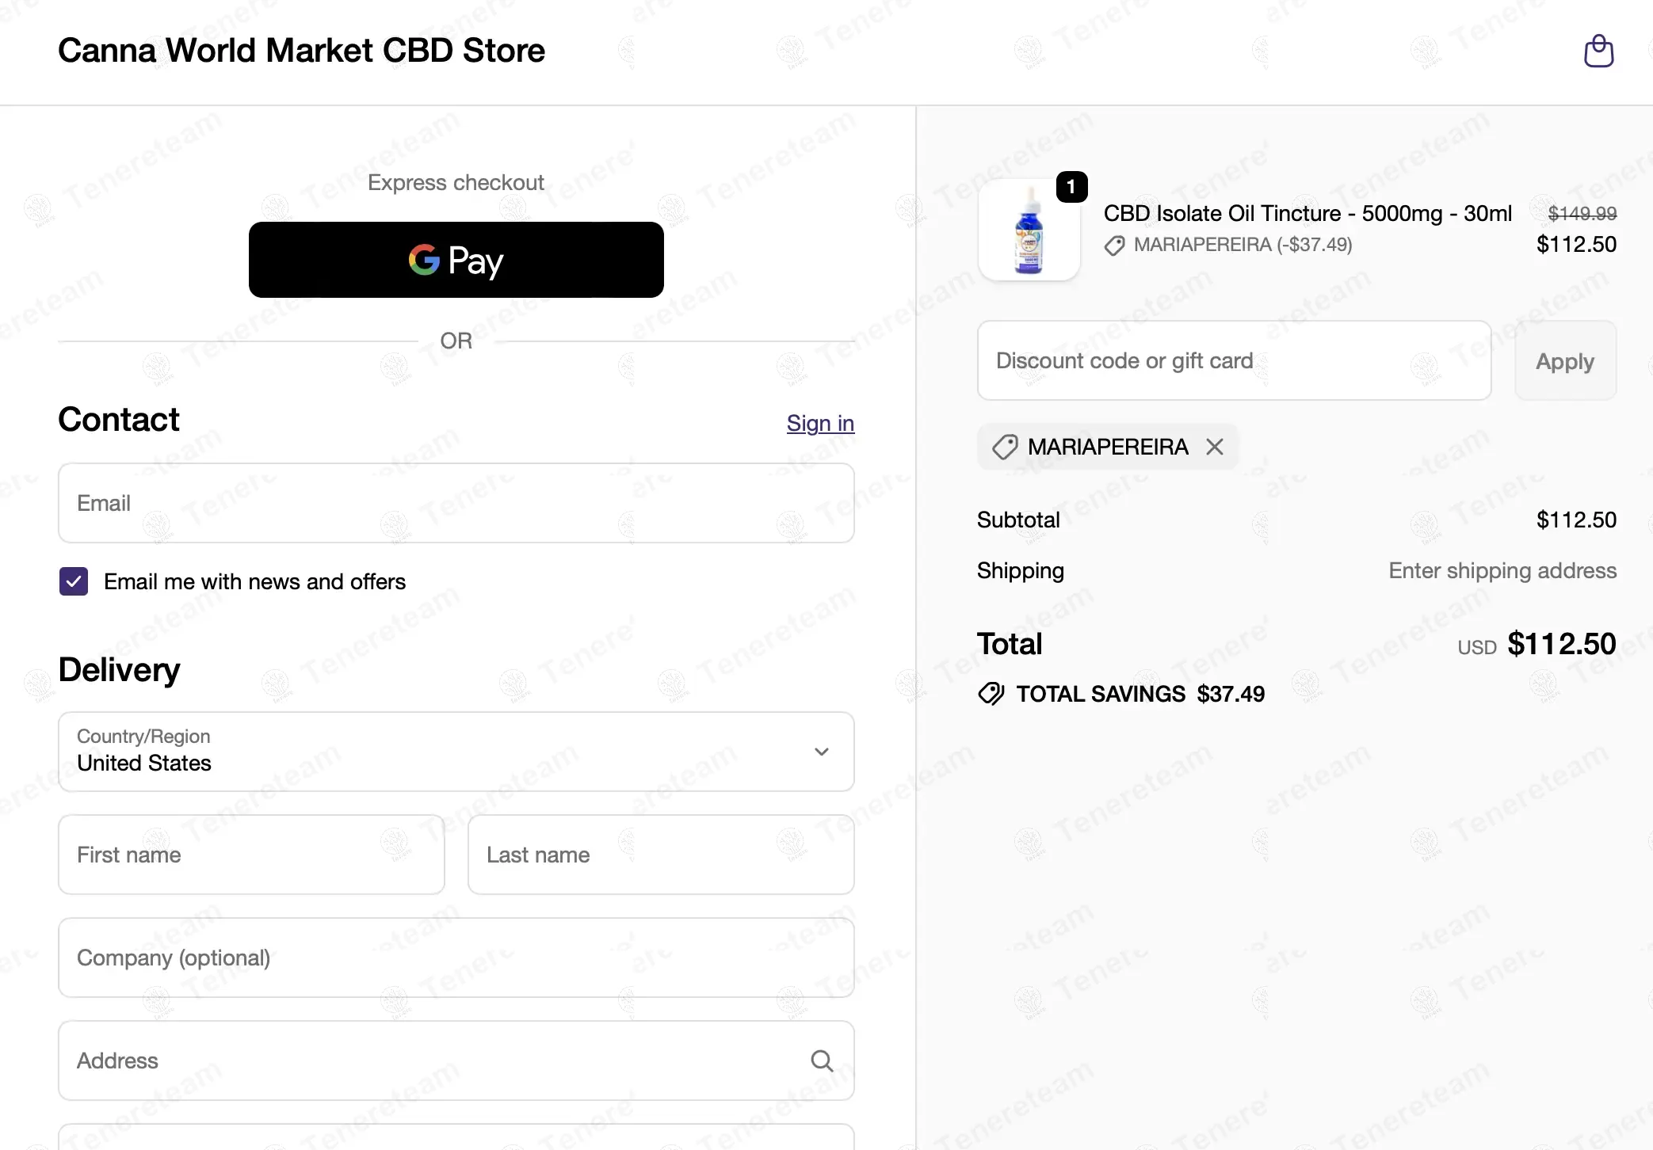Image resolution: width=1653 pixels, height=1150 pixels.
Task: Click the discount tag icon under product name
Action: (x=1114, y=246)
